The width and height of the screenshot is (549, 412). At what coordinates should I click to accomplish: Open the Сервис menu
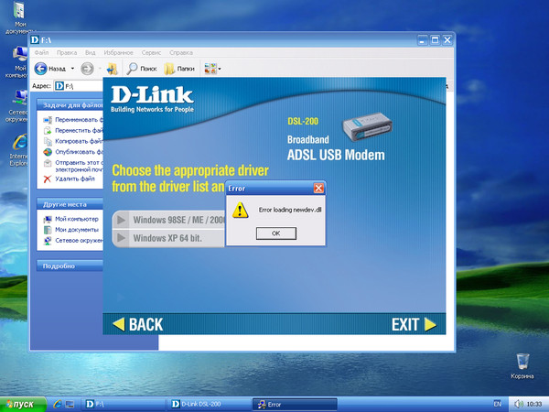(151, 52)
